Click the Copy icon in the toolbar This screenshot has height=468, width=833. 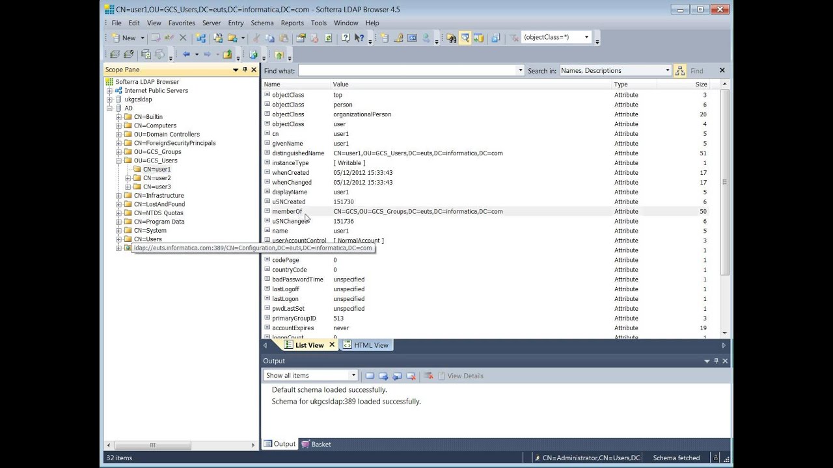click(x=269, y=38)
